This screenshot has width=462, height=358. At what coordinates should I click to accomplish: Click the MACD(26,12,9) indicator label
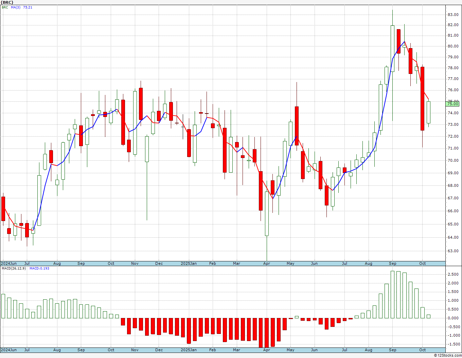tap(14, 268)
